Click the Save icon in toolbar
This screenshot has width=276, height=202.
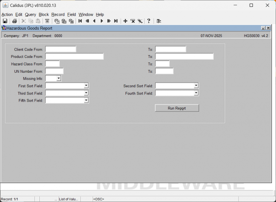coord(5,21)
